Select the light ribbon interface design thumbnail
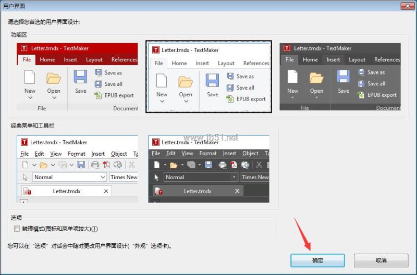417x275 pixels. tap(209, 77)
